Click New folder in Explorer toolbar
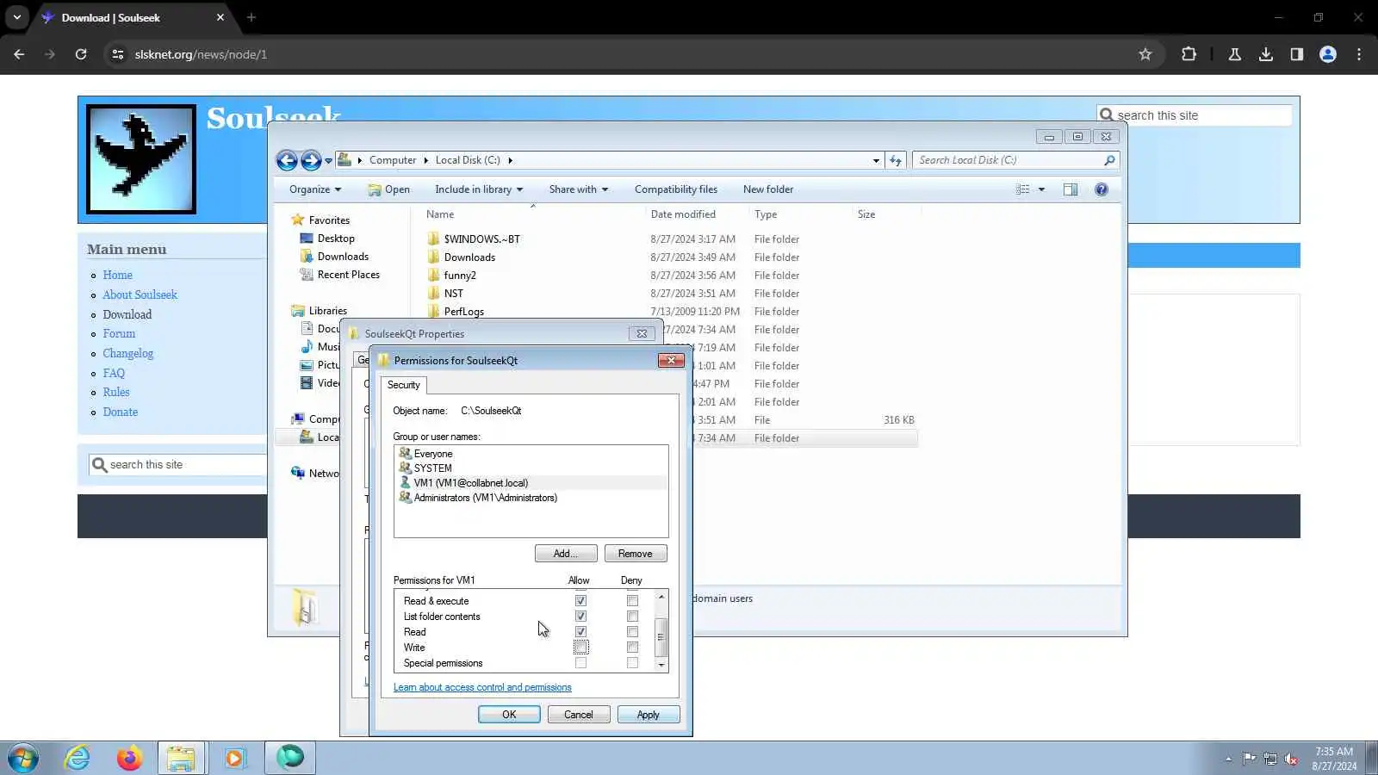The image size is (1378, 775). (768, 189)
